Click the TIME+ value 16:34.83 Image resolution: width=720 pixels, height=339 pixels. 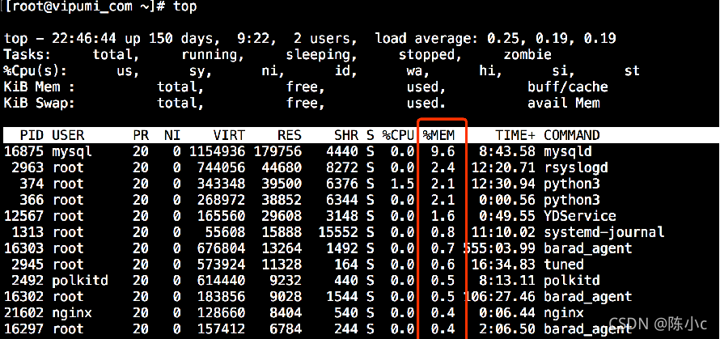503,264
